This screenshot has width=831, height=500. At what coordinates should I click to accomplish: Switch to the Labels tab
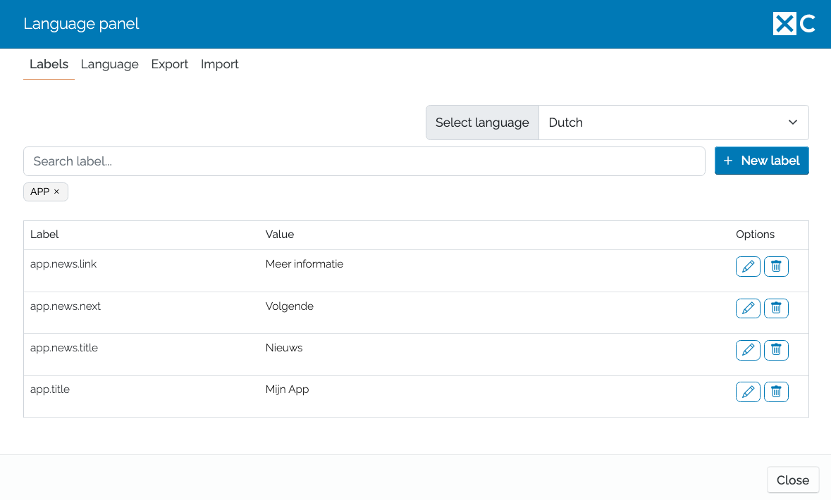[49, 64]
